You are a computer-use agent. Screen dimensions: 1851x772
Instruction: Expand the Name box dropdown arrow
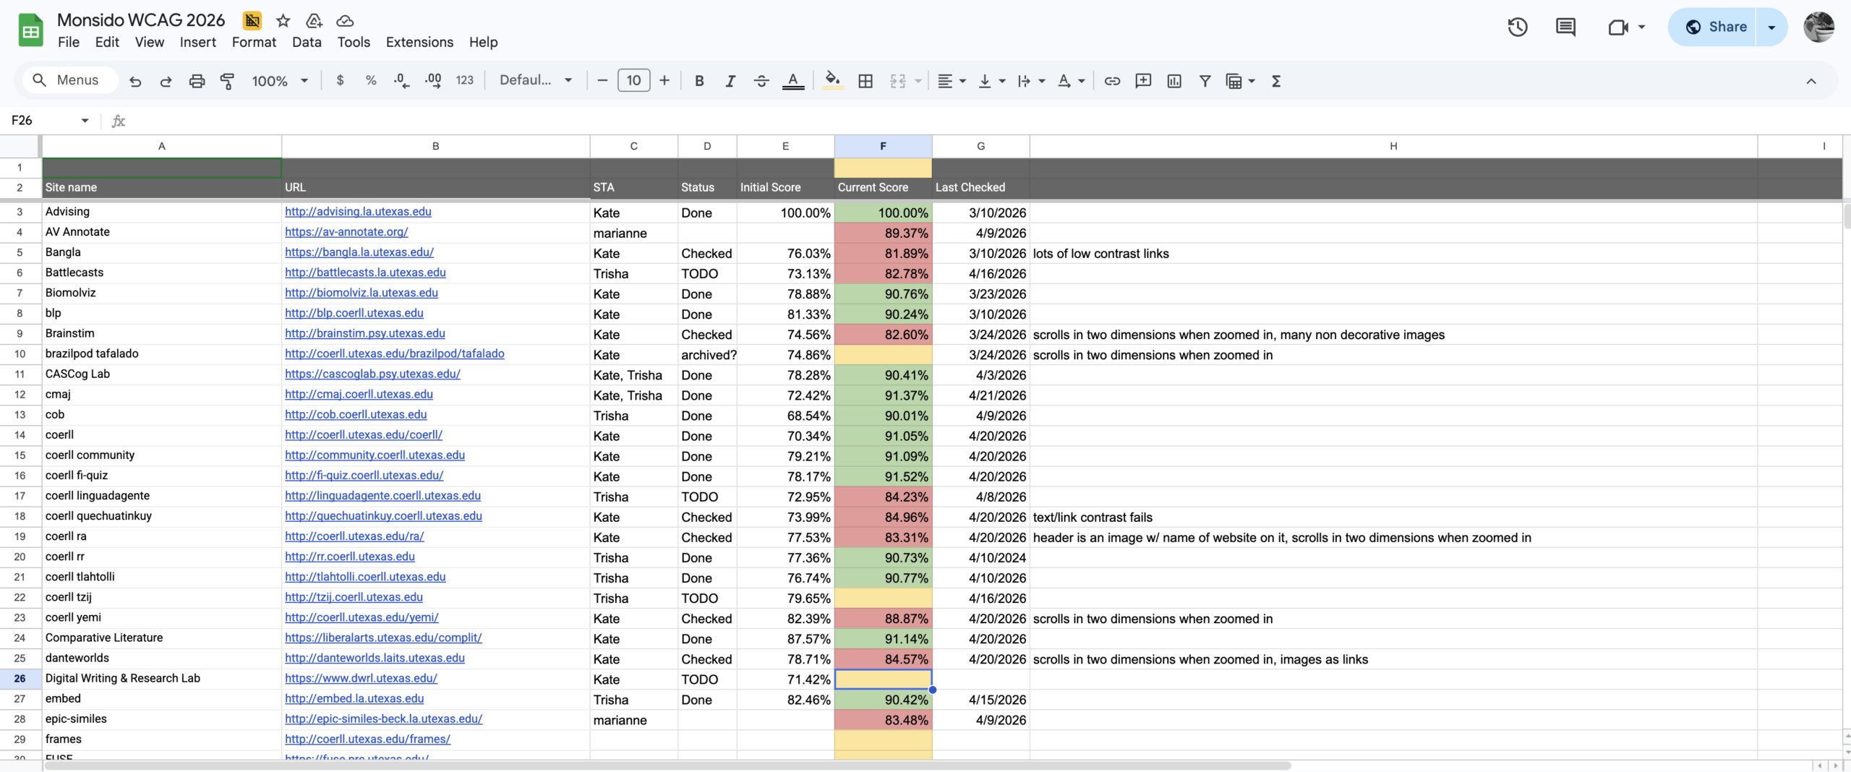point(85,121)
